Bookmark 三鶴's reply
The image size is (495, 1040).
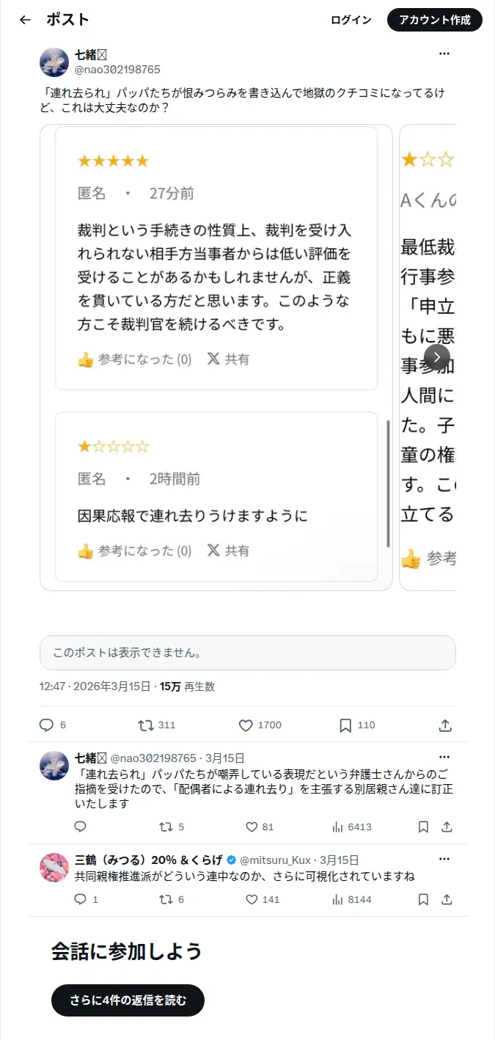[423, 899]
